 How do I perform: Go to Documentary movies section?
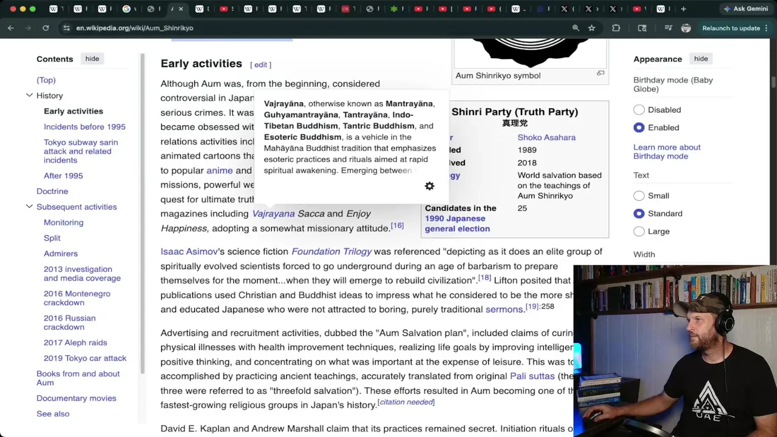click(76, 398)
